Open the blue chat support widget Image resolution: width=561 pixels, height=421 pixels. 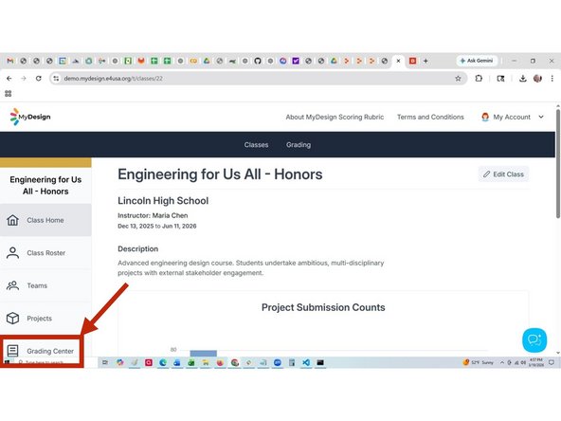tap(534, 340)
